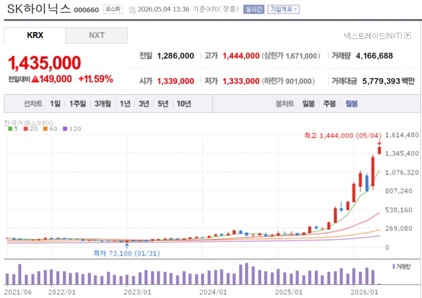Viewport: 422px width, 298px height.
Task: Click the current price 1,435,000
Action: 44,63
